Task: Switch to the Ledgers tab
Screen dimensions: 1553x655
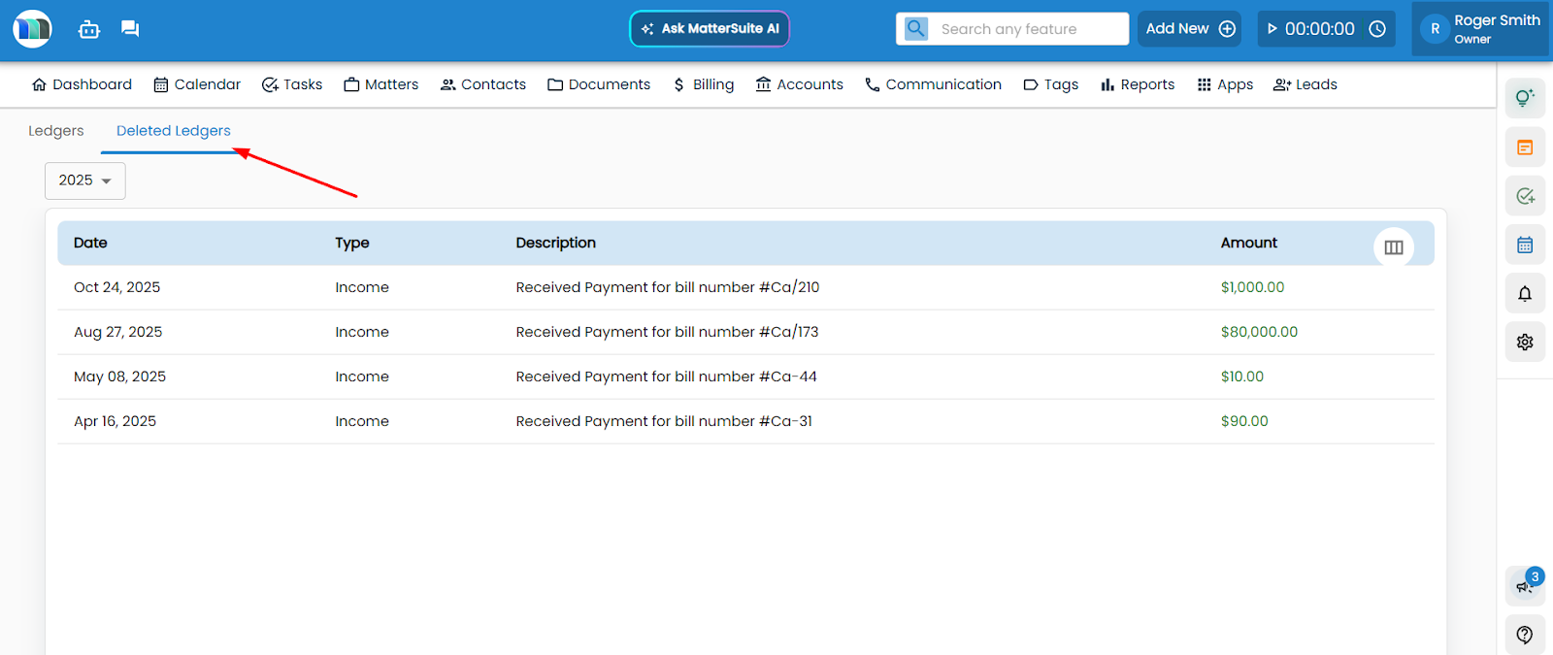Action: (56, 131)
